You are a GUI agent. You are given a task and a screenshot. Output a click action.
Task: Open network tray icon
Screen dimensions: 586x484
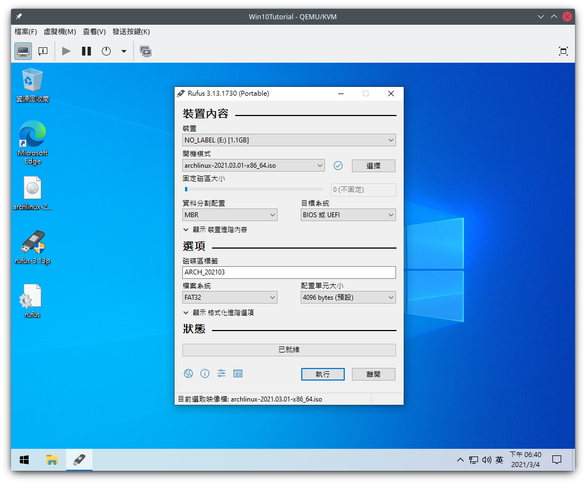(x=474, y=460)
